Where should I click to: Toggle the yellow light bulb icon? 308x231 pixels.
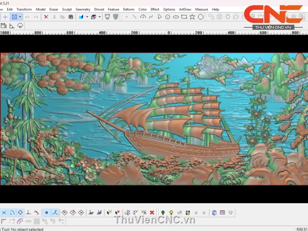point(171,213)
